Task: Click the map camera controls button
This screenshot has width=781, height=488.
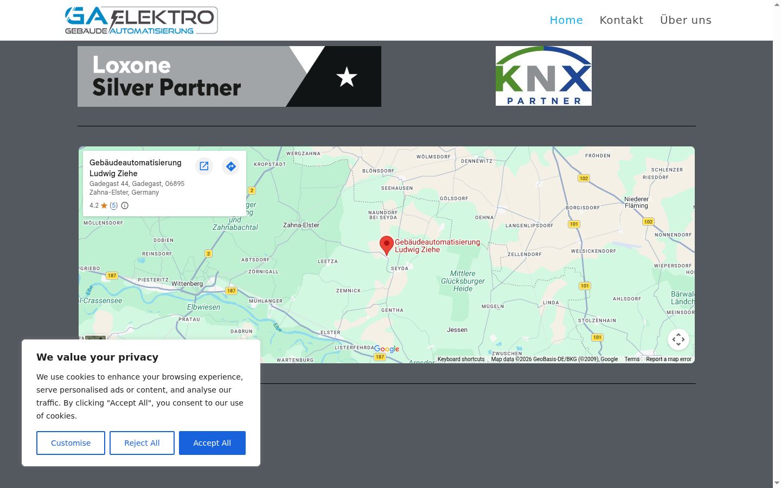Action: tap(678, 340)
